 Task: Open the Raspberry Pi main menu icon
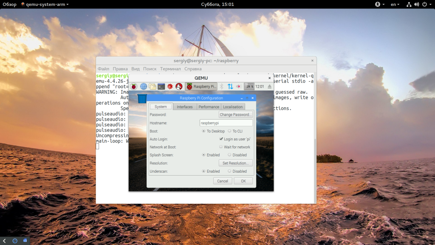pos(134,86)
